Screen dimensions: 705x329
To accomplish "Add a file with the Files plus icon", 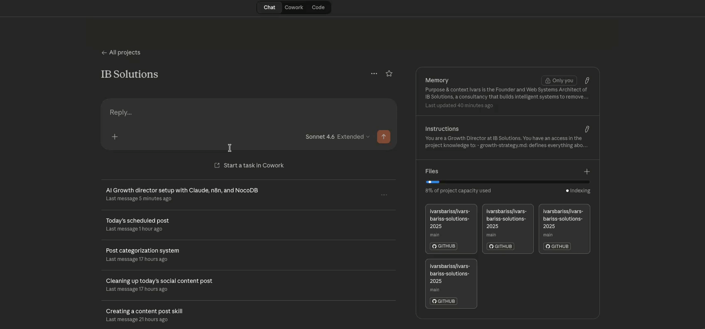I will (x=587, y=172).
